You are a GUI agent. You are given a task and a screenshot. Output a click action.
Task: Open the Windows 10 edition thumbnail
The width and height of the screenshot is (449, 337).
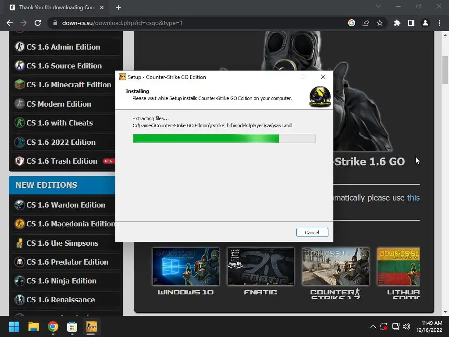(185, 266)
